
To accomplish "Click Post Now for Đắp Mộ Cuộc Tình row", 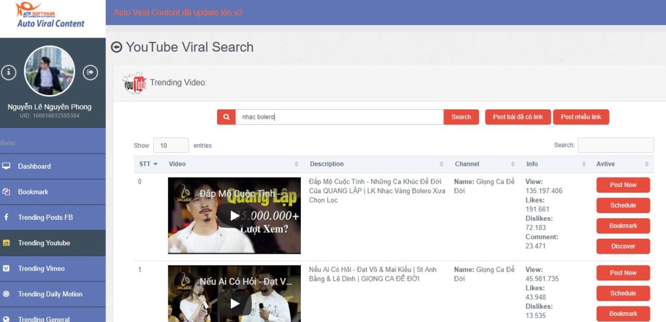I will pyautogui.click(x=623, y=185).
